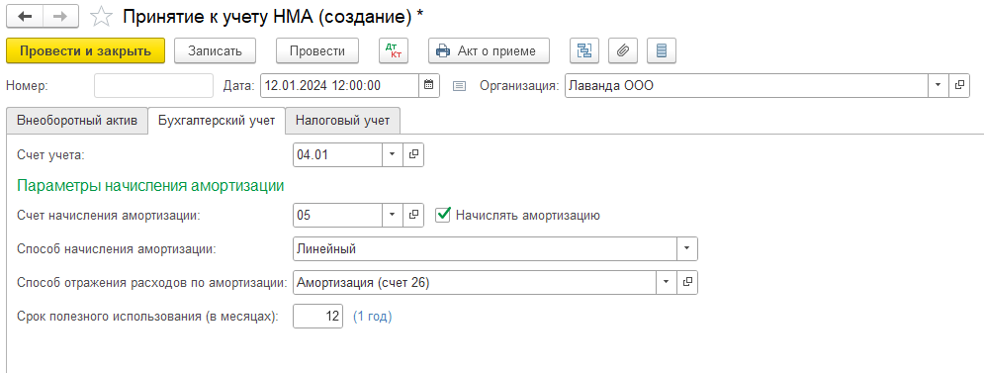The width and height of the screenshot is (984, 373).
Task: Click the Провести button
Action: pyautogui.click(x=317, y=50)
